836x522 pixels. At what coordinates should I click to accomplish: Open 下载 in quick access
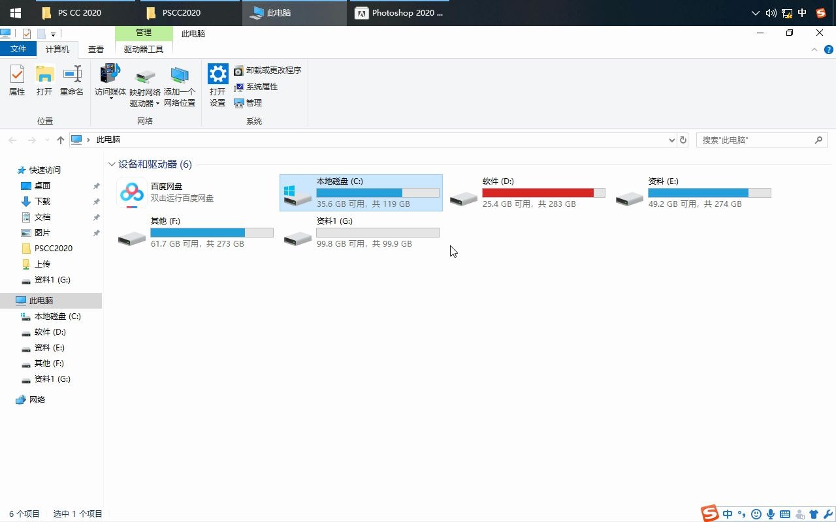(42, 202)
